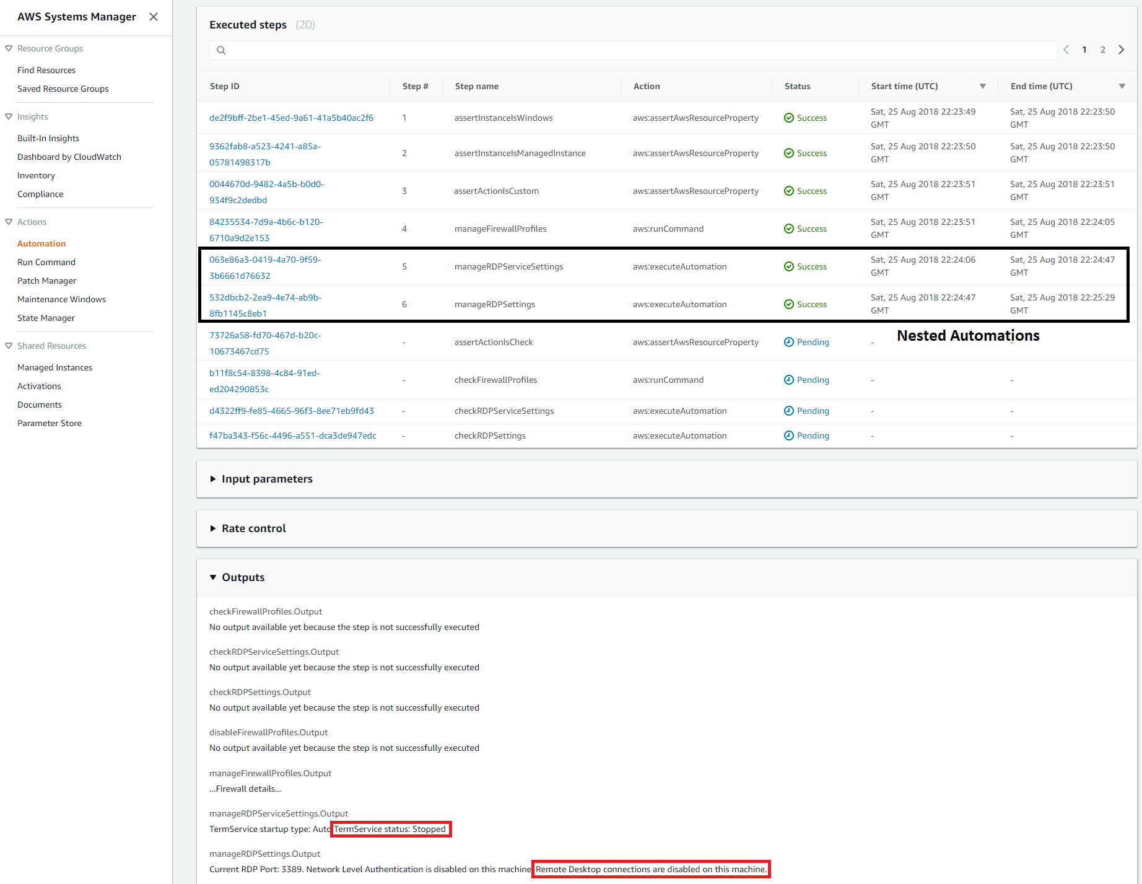Open step ID d4322ff9-fe85-4665-96f3-8ee71eb9fd43
Screen dimensions: 1142x884
(x=292, y=411)
